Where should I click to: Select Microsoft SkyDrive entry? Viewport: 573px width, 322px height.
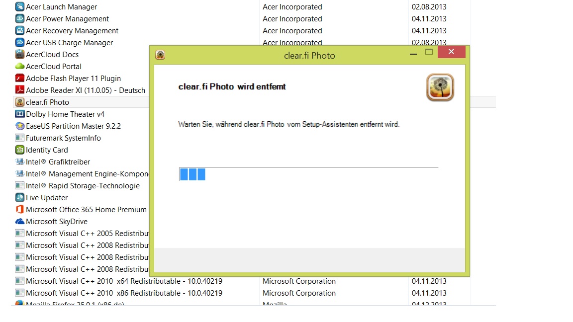(57, 222)
